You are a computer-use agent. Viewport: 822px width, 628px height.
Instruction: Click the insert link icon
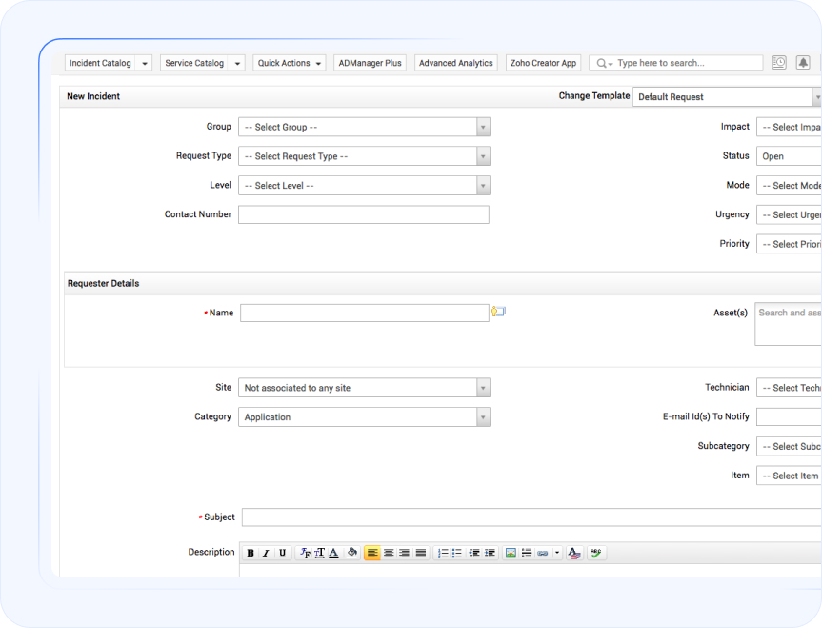542,554
